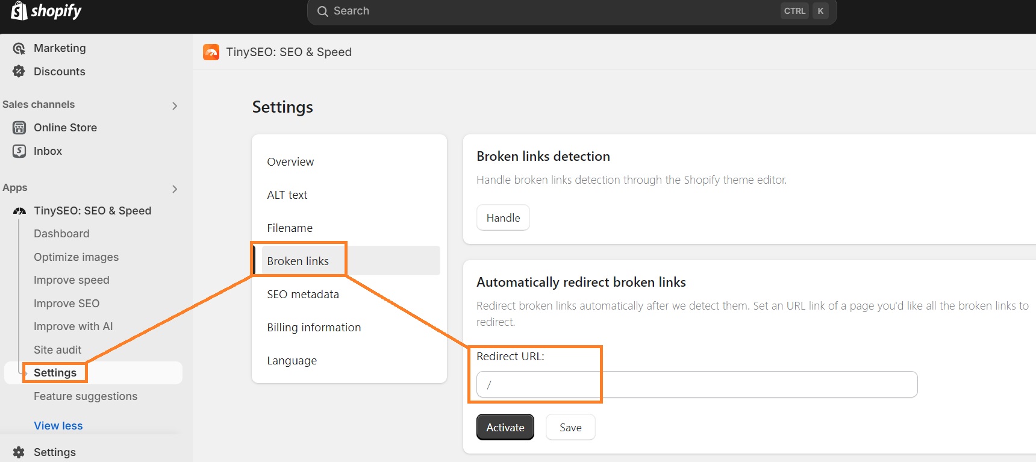Expand the Apps section chevron
Viewport: 1036px width, 462px height.
click(175, 189)
